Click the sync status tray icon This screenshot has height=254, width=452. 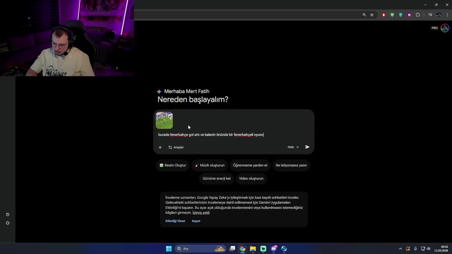point(408,249)
